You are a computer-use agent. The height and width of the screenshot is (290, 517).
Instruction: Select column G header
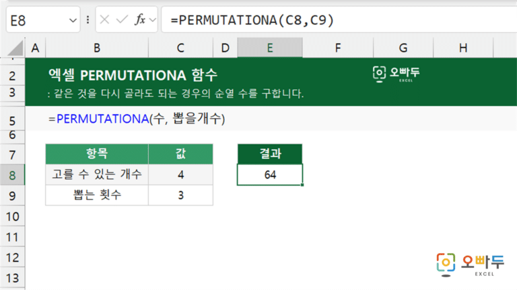pos(403,48)
